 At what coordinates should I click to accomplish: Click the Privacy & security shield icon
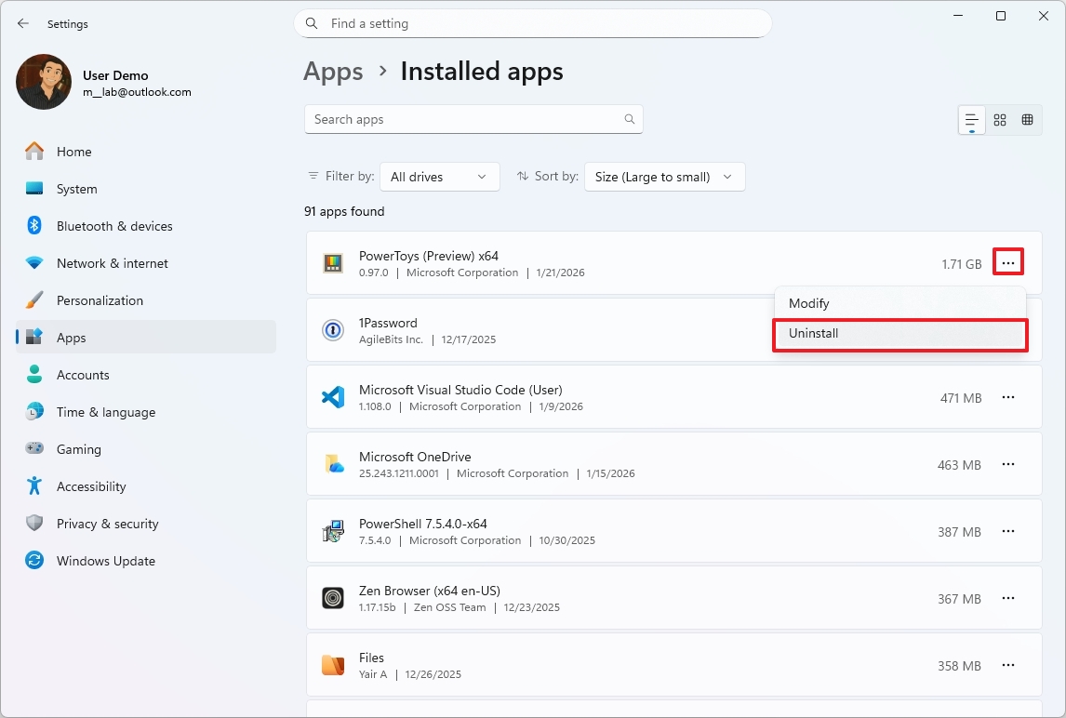33,524
